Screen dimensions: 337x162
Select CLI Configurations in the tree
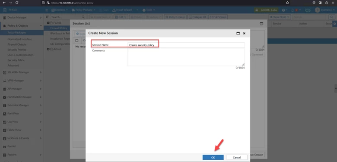(x=60, y=44)
